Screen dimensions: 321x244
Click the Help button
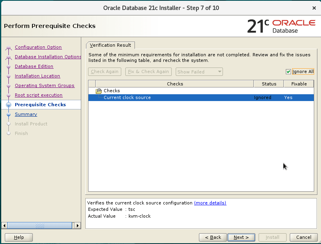click(19, 237)
